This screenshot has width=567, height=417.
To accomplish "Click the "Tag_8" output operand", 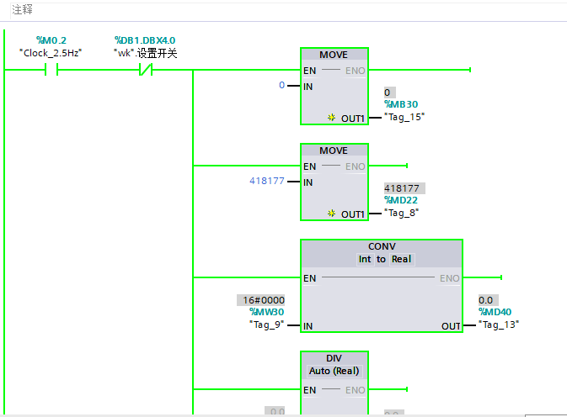I will [401, 213].
